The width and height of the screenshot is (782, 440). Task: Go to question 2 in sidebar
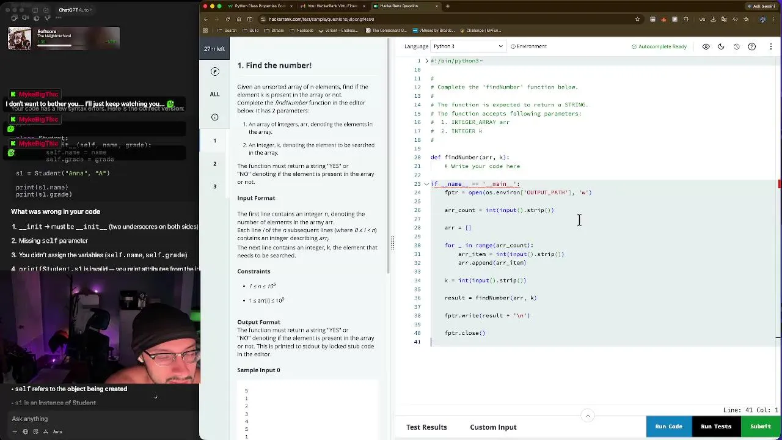214,164
